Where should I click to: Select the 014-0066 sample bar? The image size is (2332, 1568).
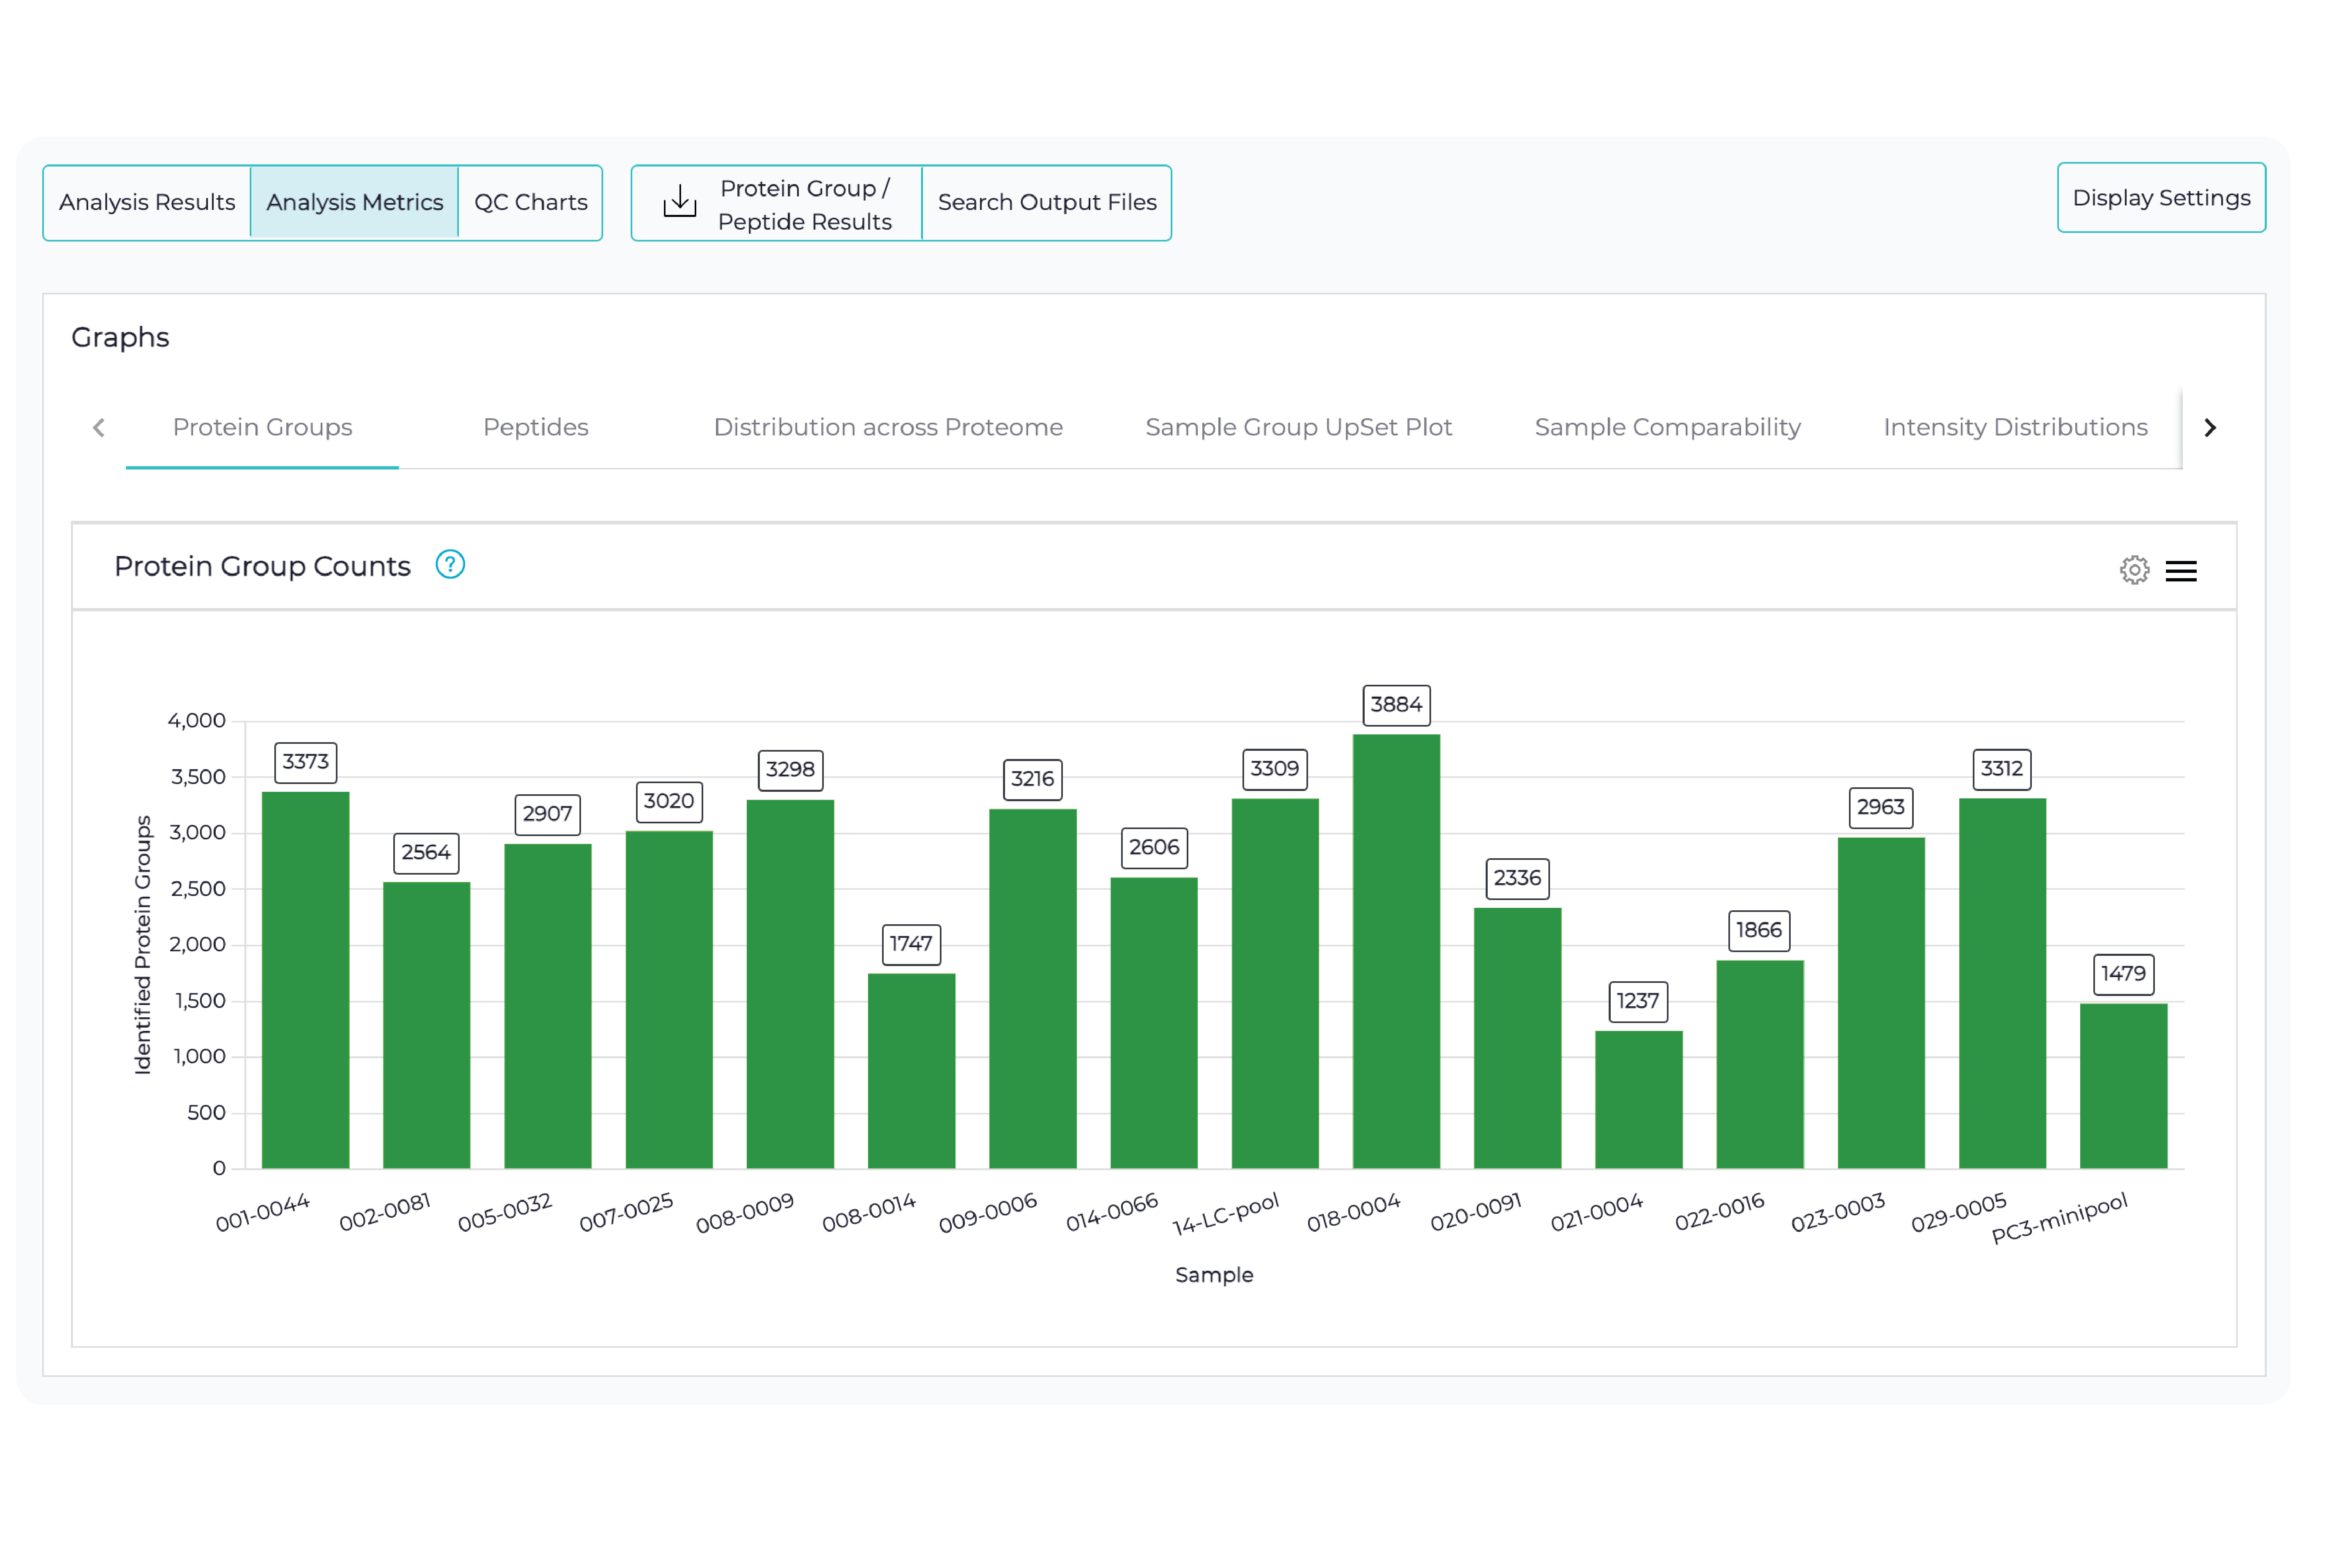tap(1153, 1023)
